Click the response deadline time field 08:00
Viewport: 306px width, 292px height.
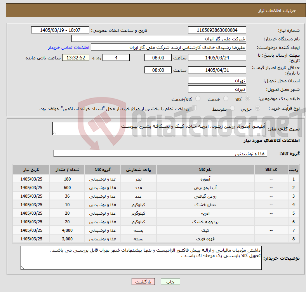[x=158, y=57]
